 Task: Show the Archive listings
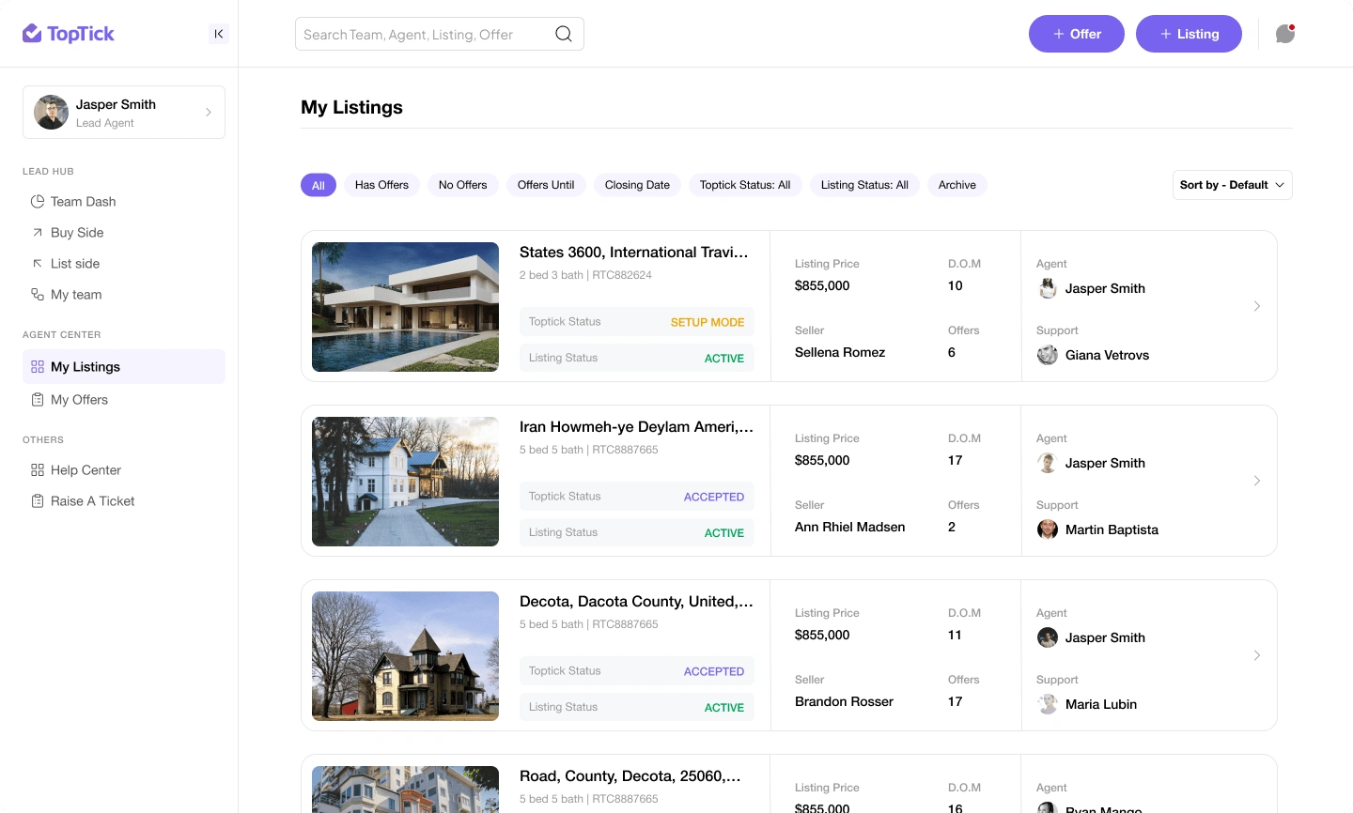tap(957, 185)
